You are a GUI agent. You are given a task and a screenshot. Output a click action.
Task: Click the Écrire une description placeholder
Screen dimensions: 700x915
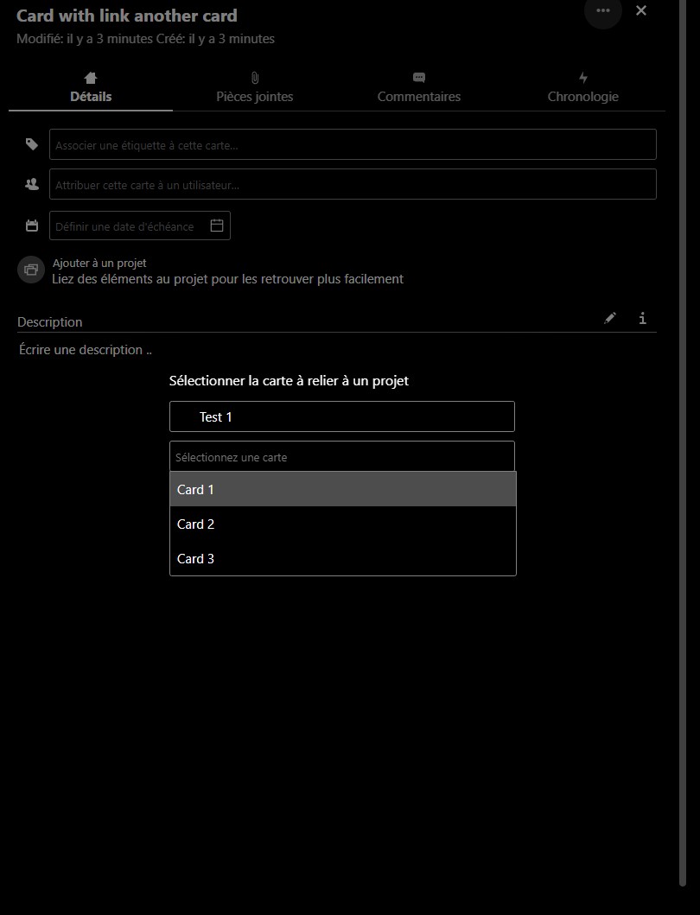(86, 350)
